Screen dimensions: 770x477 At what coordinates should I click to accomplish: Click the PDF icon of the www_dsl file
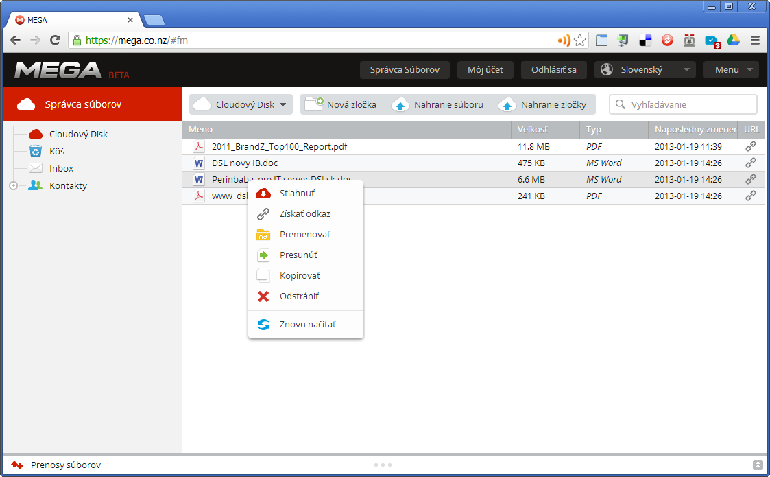(198, 196)
